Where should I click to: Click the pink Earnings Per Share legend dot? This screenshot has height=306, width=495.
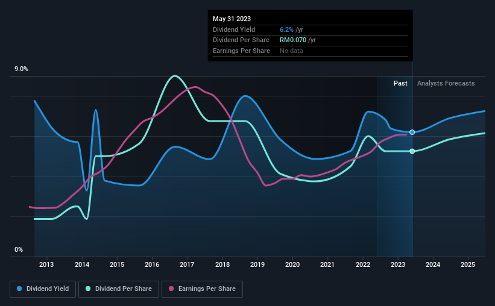[171, 289]
